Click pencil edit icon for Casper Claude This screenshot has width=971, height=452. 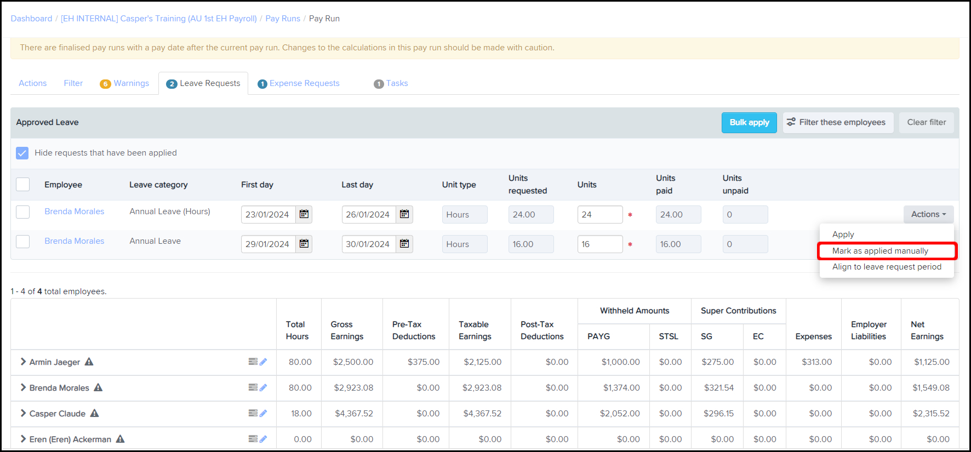pyautogui.click(x=263, y=413)
